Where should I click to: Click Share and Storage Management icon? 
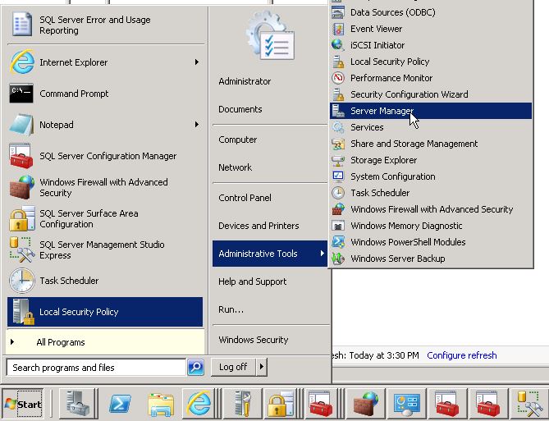tap(338, 144)
